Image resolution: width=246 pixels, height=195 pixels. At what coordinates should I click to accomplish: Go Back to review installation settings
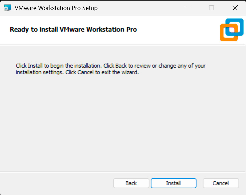click(x=131, y=183)
